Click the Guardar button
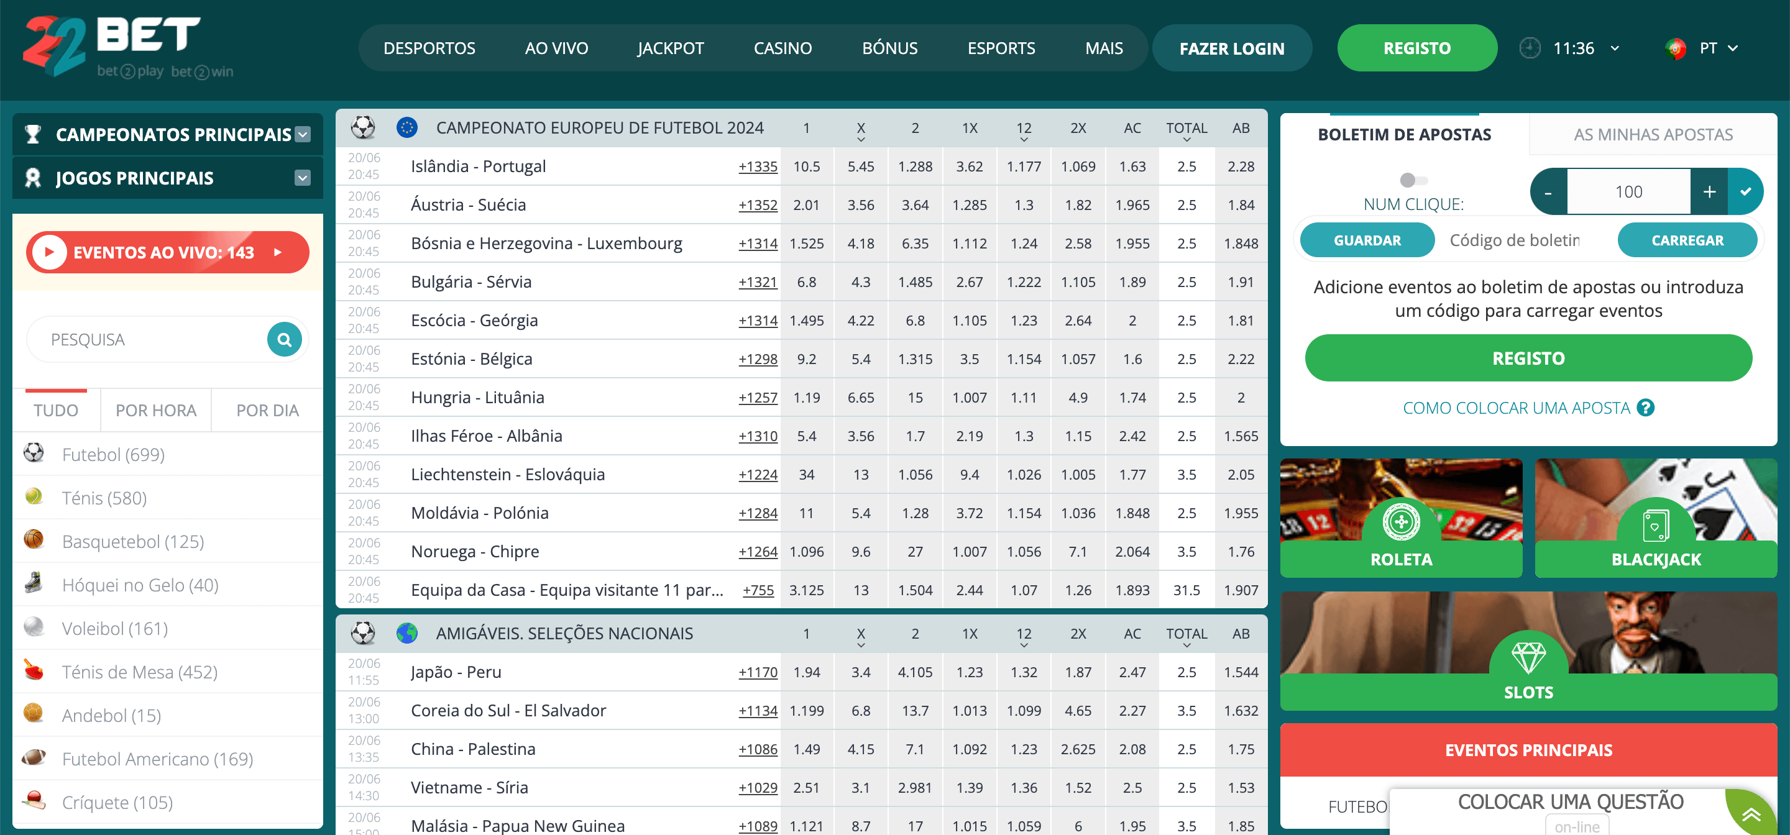 pos(1367,240)
